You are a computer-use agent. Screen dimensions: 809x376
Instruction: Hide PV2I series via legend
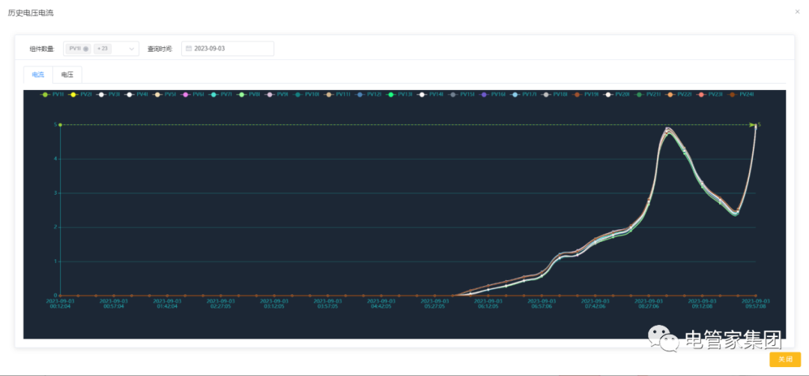pyautogui.click(x=73, y=94)
